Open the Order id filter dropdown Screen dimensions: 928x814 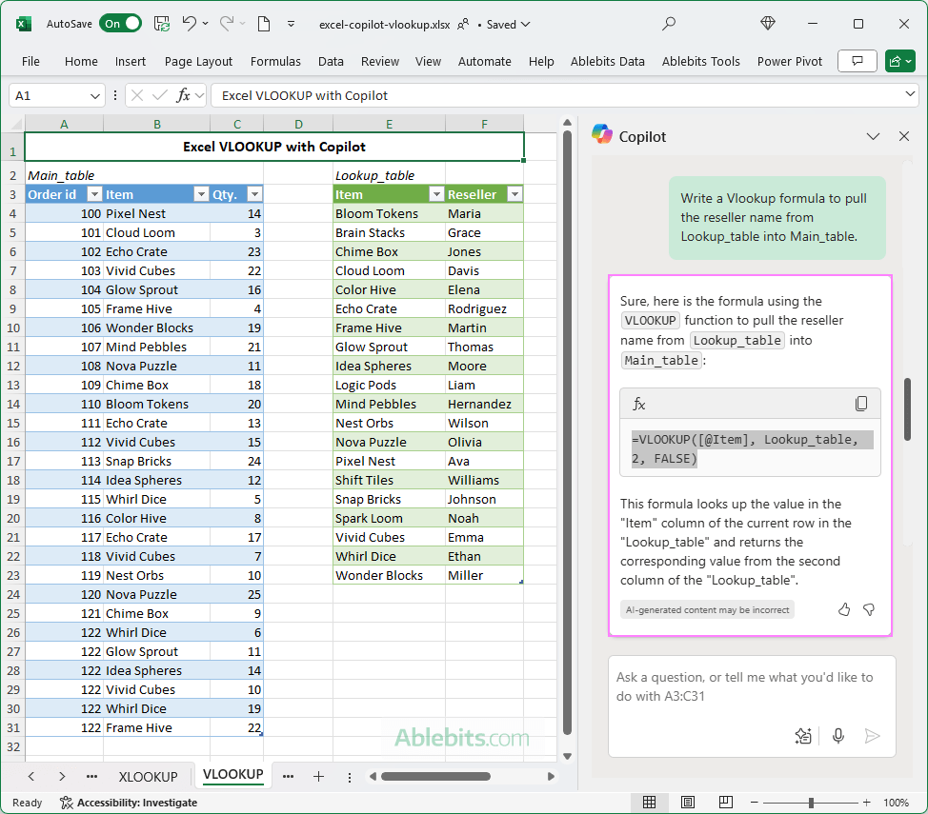(94, 194)
